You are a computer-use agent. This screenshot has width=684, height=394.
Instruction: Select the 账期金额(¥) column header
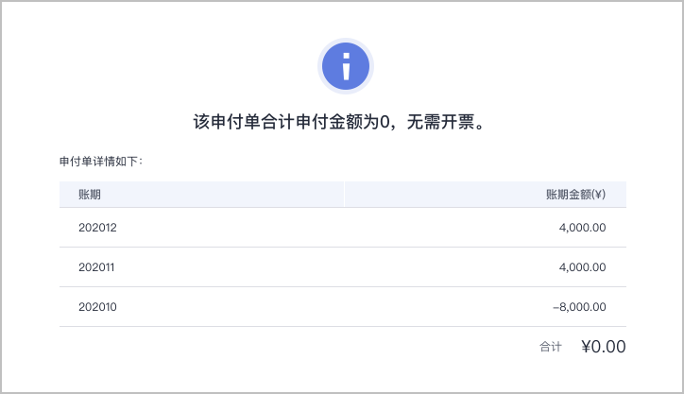[575, 194]
